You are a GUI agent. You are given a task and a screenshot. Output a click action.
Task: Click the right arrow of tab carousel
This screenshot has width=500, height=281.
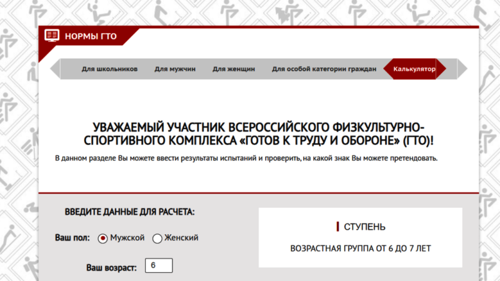point(462,69)
